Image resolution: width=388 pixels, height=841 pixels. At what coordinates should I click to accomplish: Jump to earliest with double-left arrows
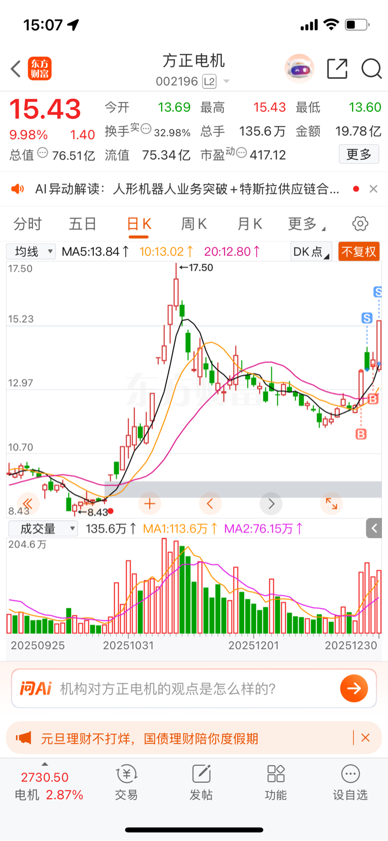(28, 504)
